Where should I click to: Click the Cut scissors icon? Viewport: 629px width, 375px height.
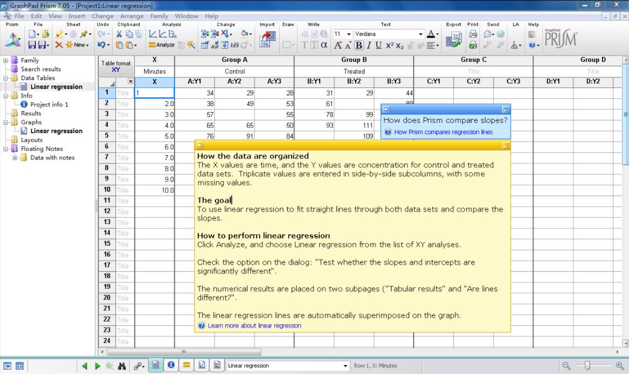pos(119,34)
